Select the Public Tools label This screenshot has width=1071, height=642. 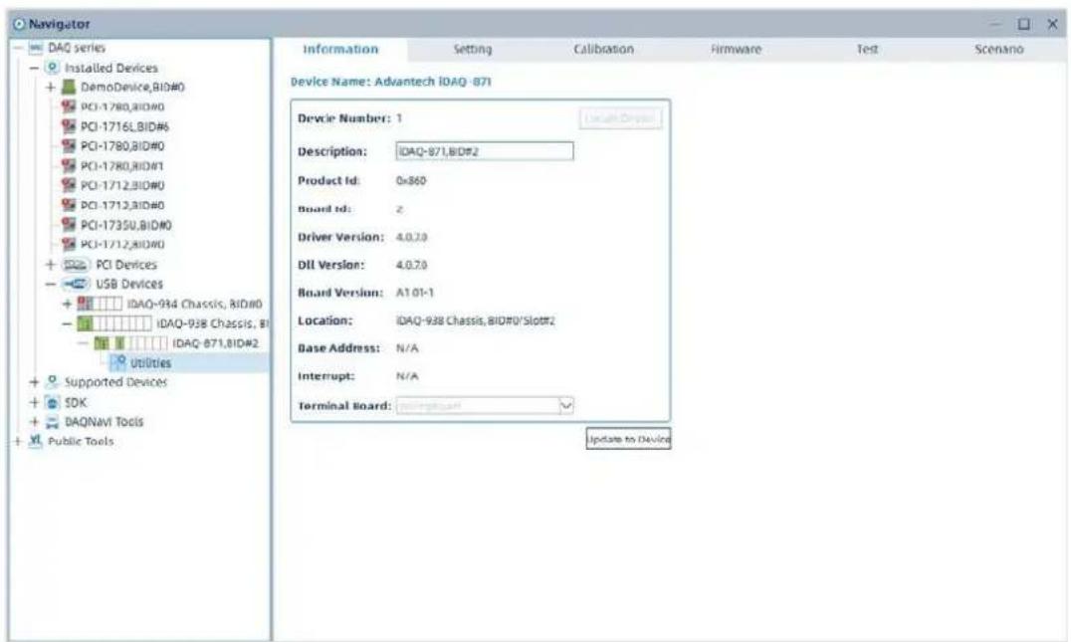(81, 442)
